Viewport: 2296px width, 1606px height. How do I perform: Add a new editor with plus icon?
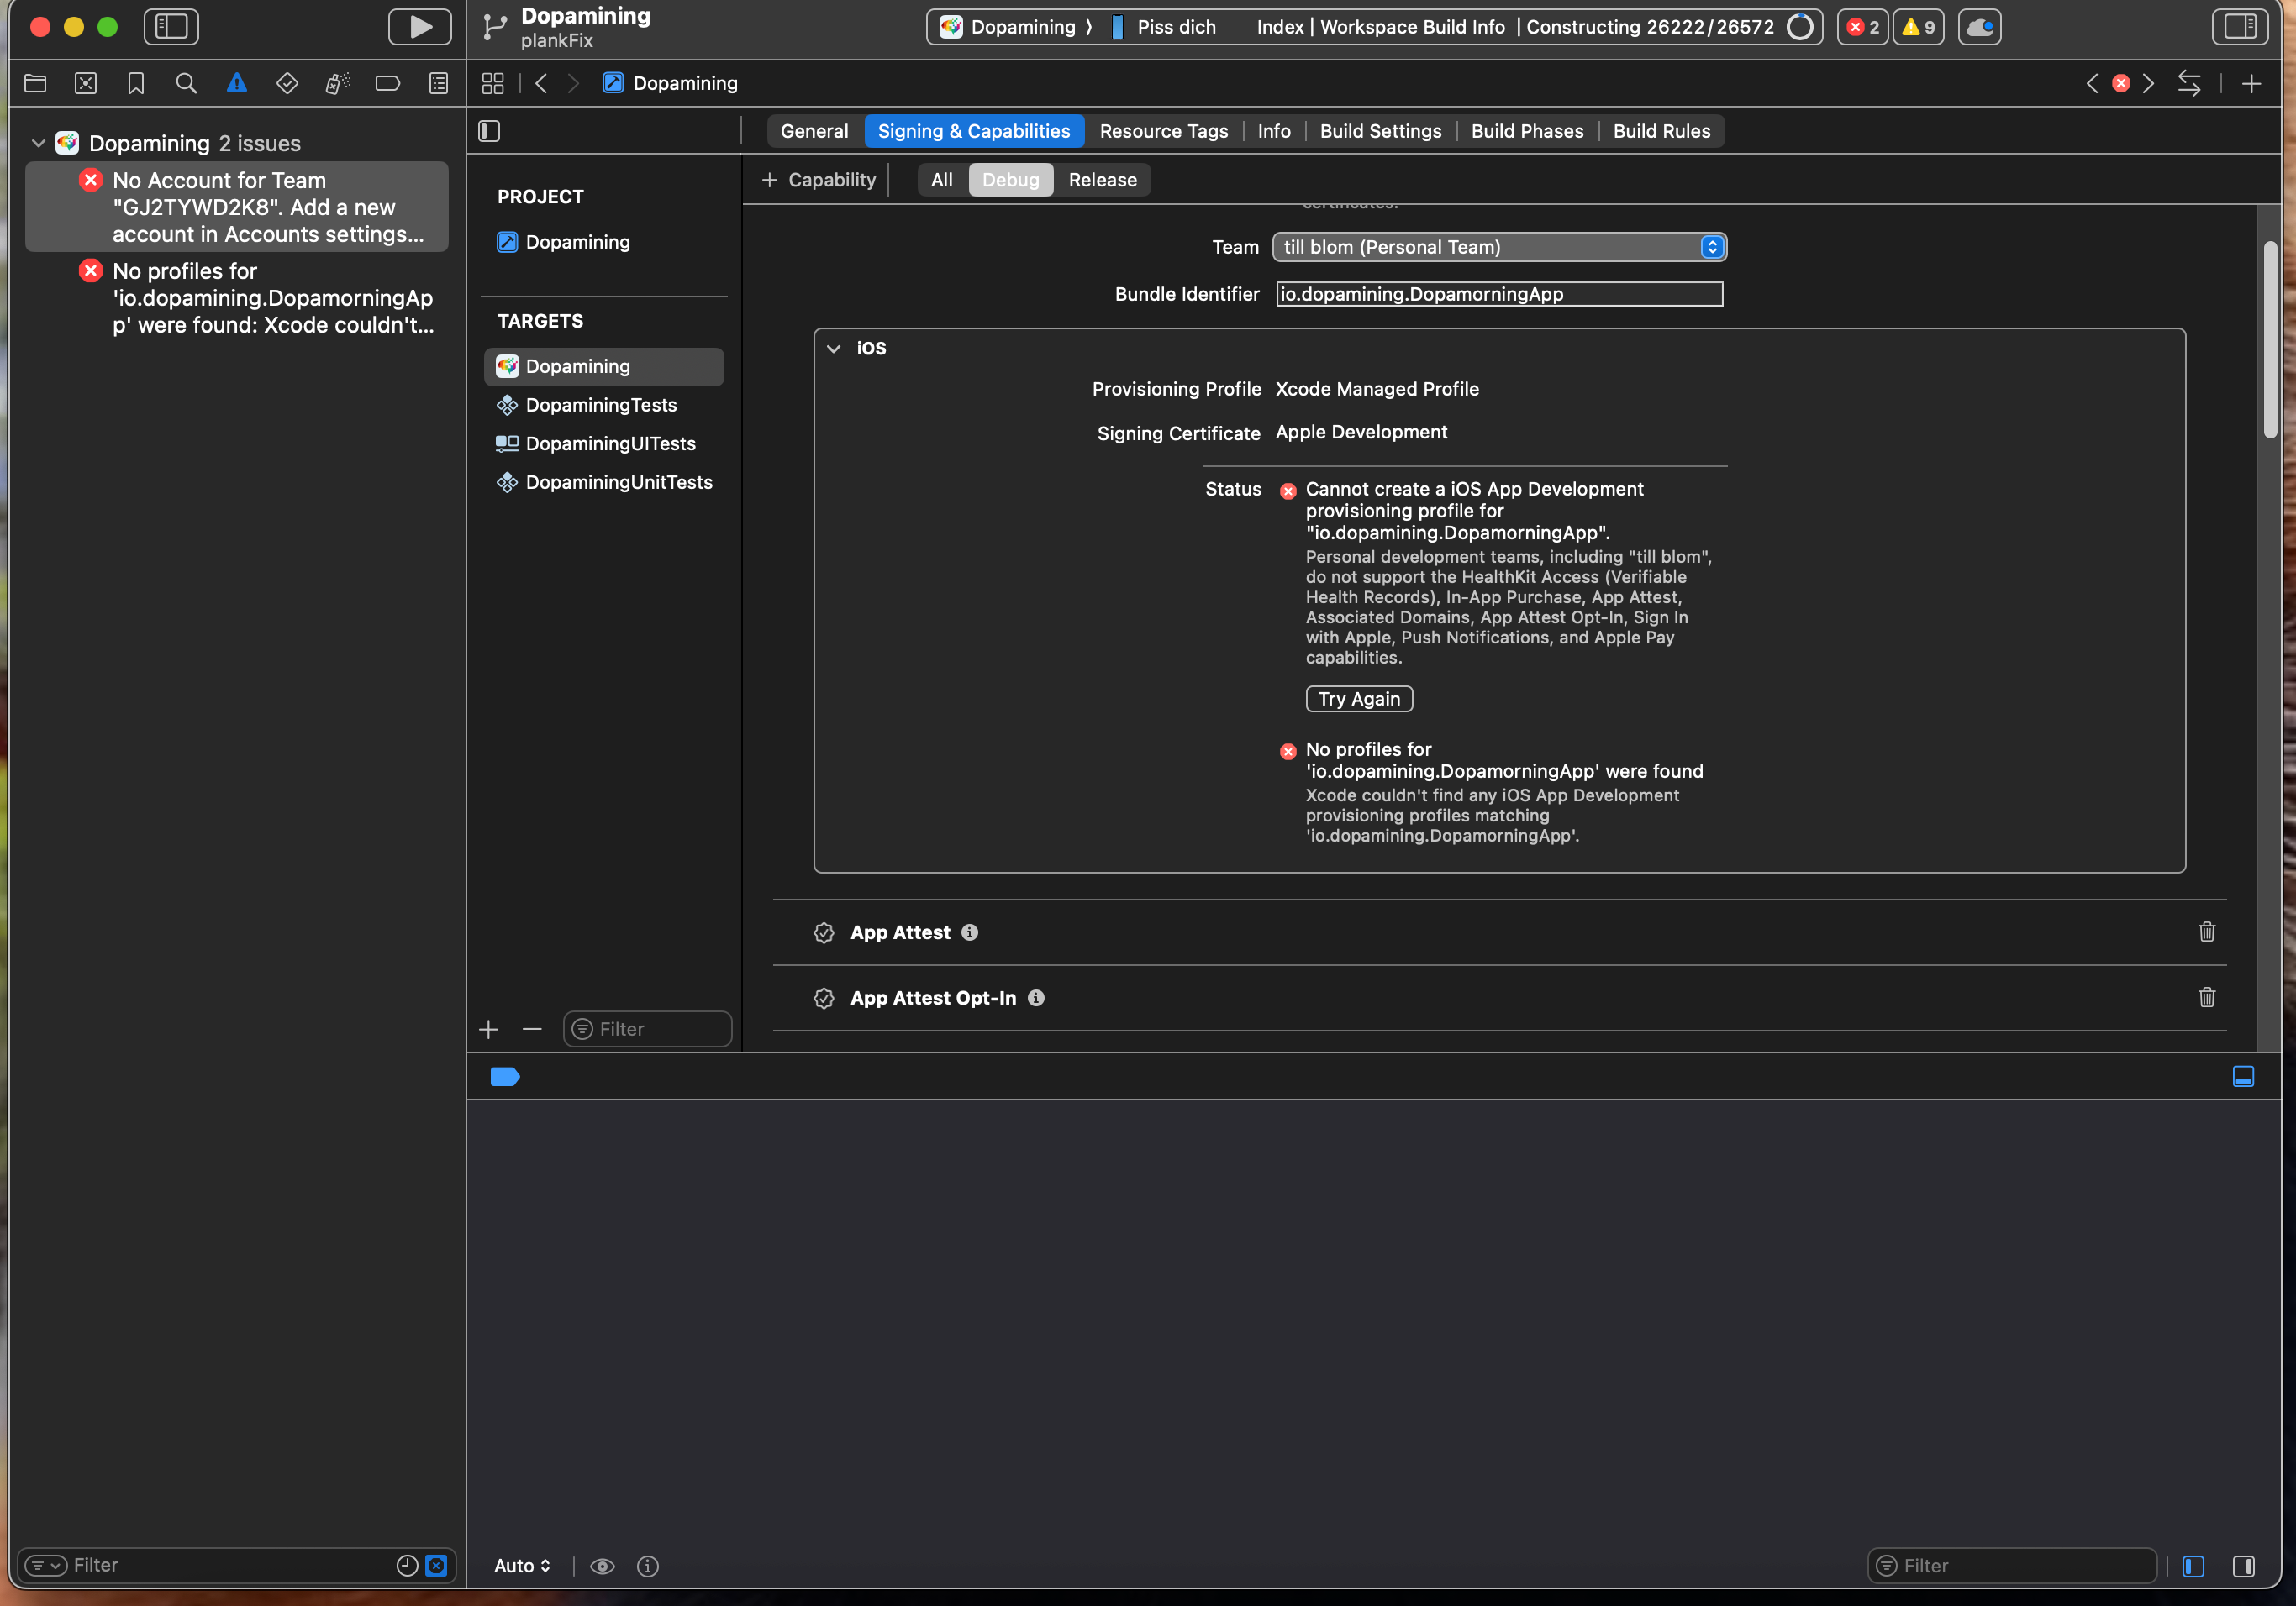pyautogui.click(x=2251, y=84)
